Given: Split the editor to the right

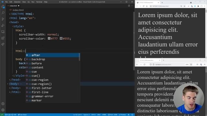Looking at the screenshot, I should tap(129, 6).
